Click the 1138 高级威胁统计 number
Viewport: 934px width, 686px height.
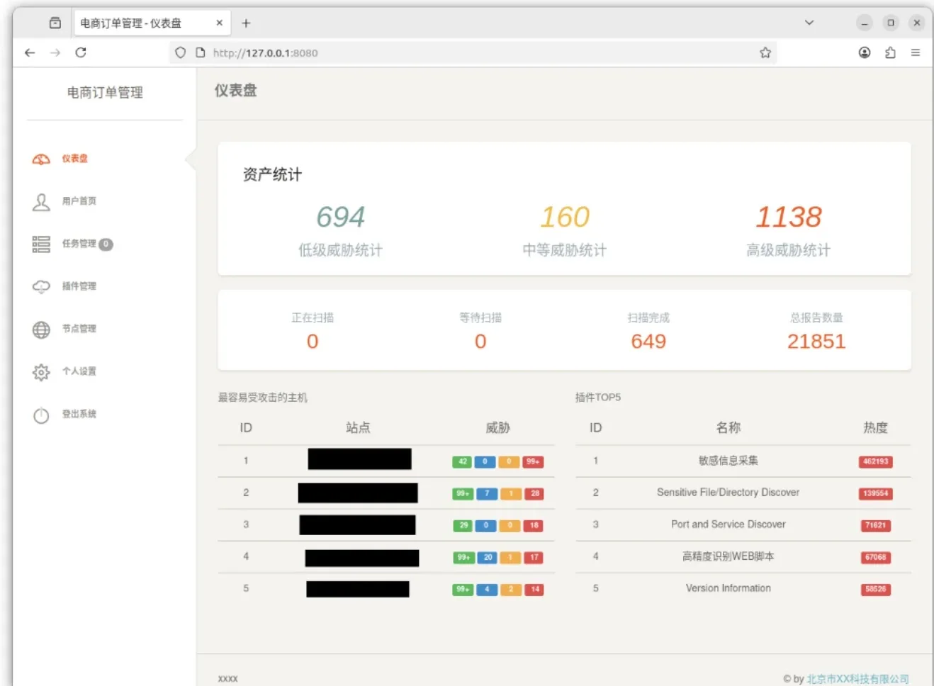click(789, 217)
